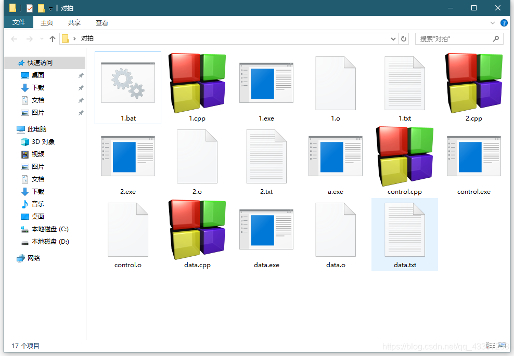Switch to the 共享 ribbon tab

[74, 22]
